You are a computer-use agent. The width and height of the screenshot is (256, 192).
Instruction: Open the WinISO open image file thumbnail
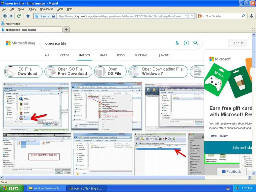[174, 107]
